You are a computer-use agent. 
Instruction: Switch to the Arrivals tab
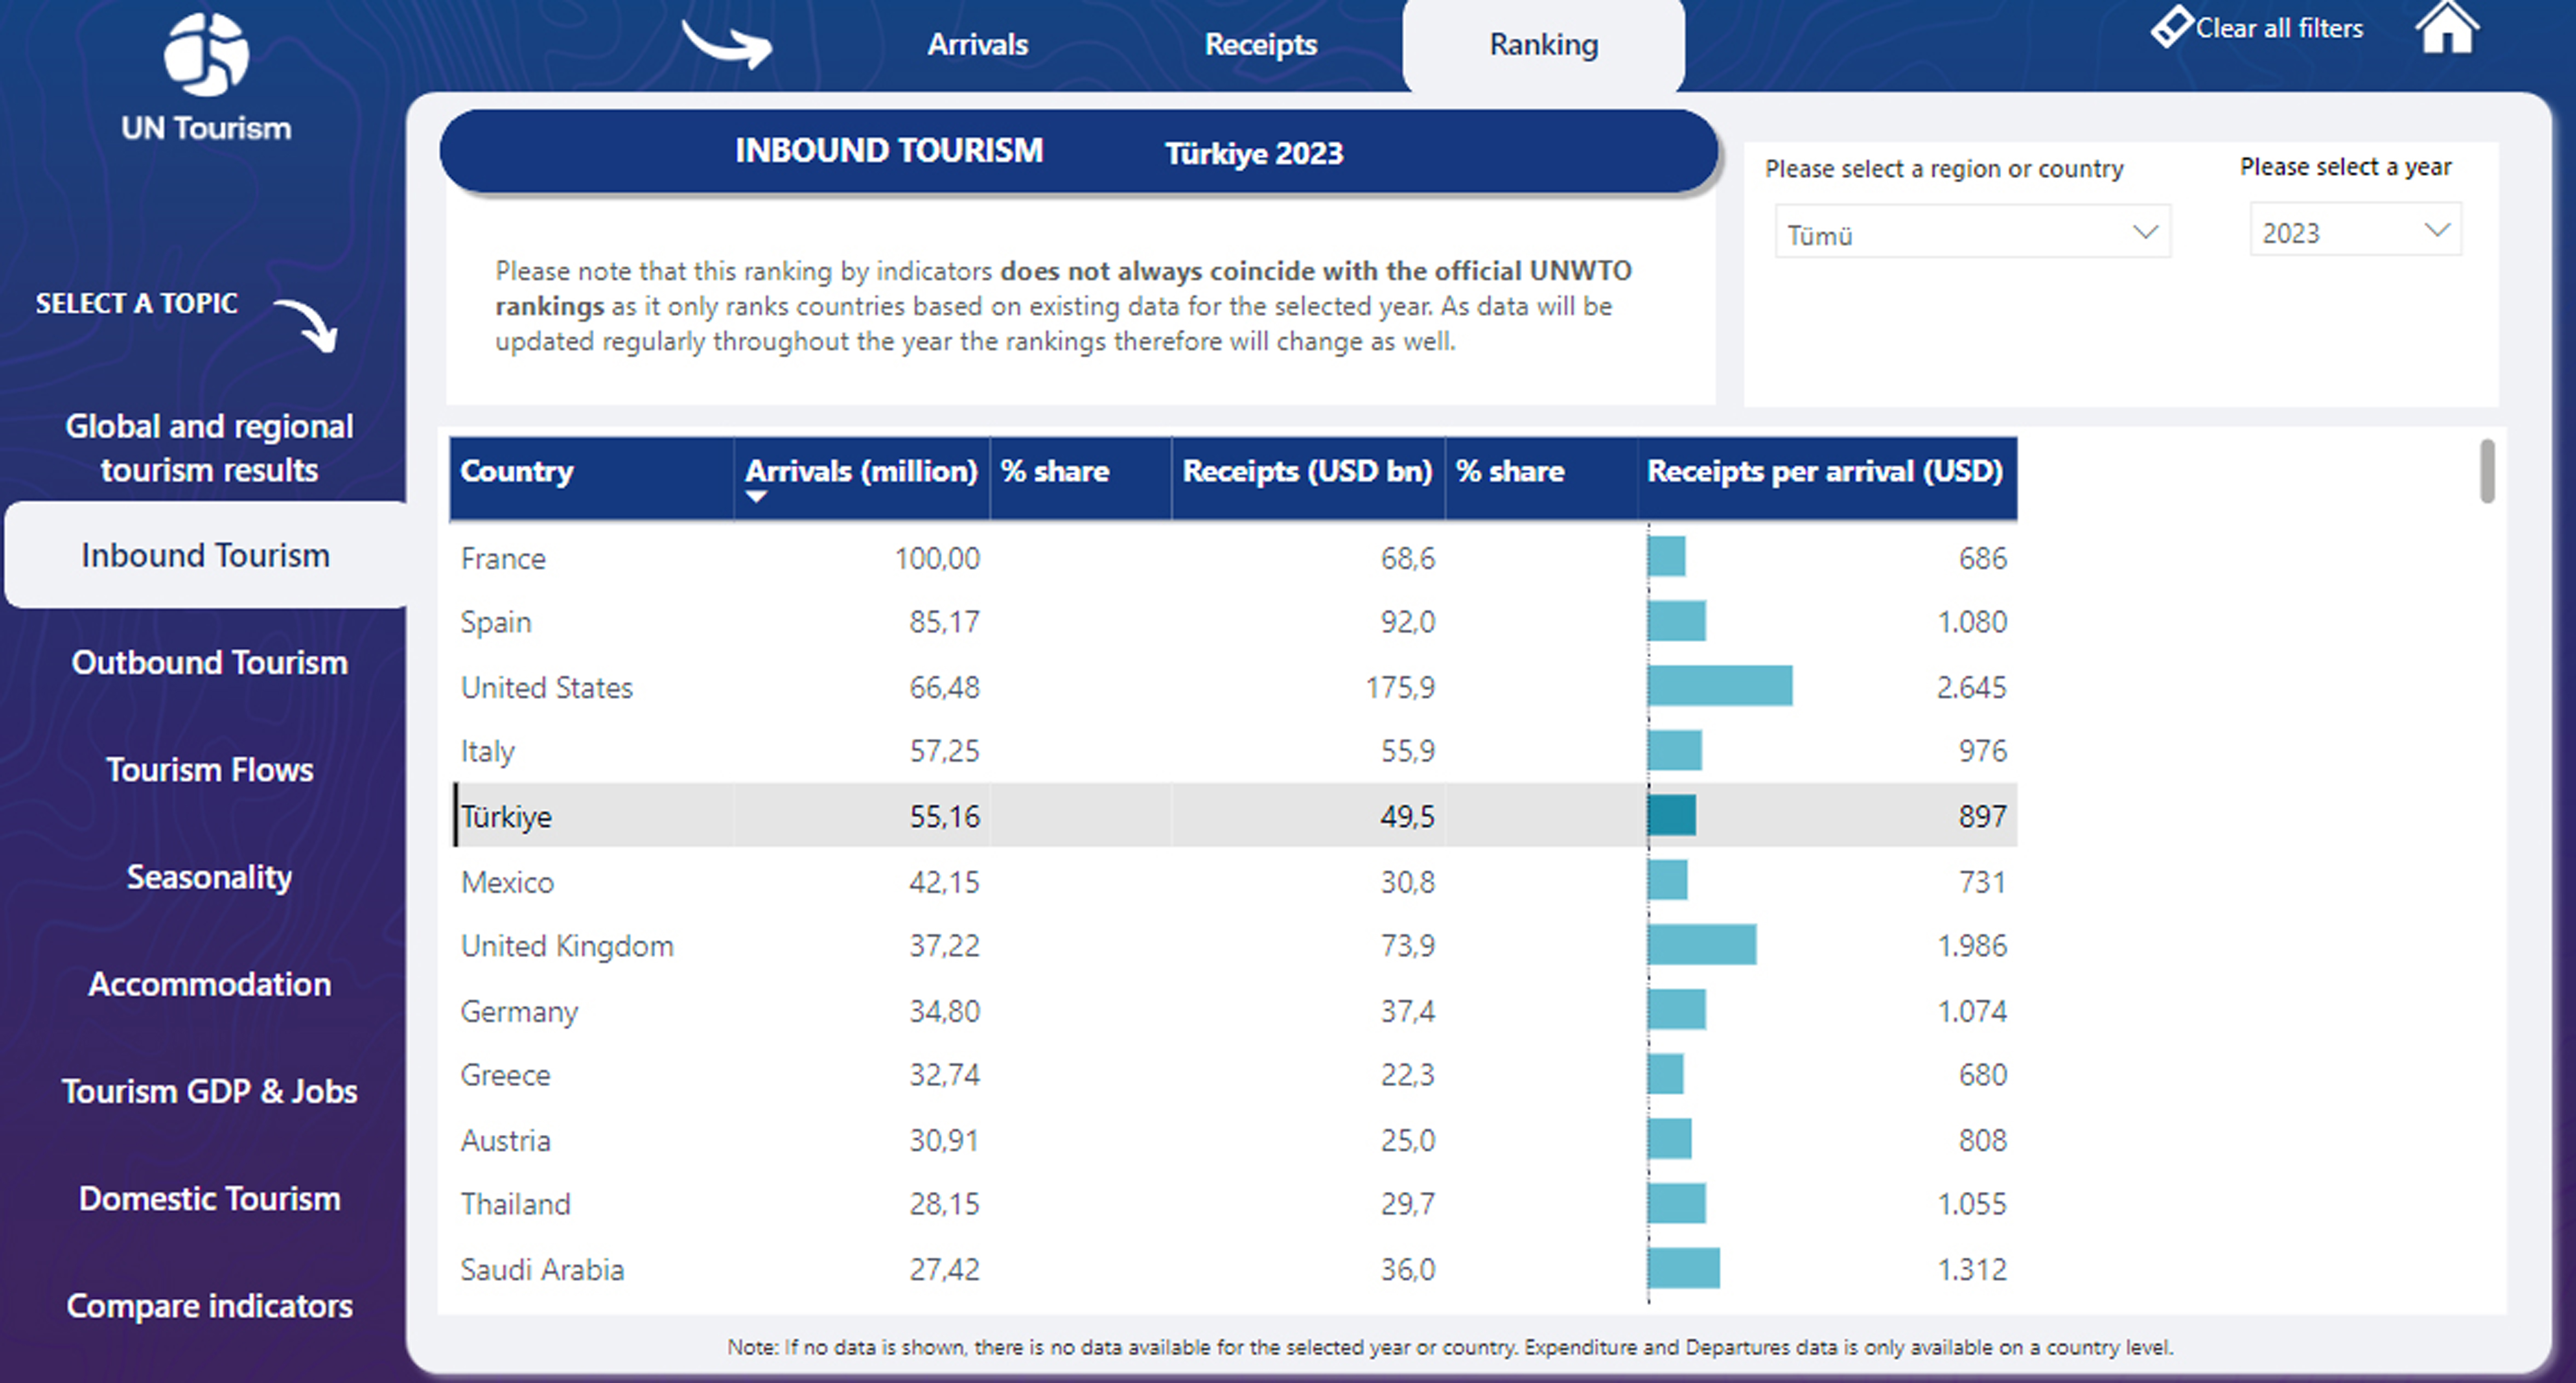[977, 45]
